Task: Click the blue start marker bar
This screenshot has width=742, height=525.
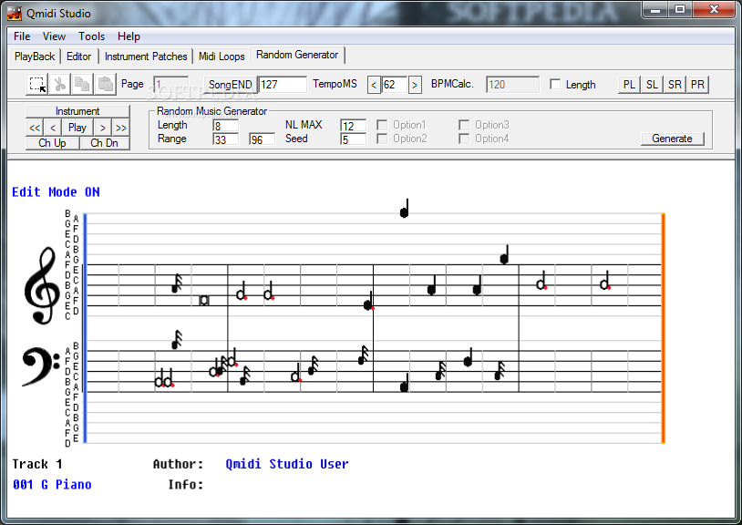Action: 85,328
